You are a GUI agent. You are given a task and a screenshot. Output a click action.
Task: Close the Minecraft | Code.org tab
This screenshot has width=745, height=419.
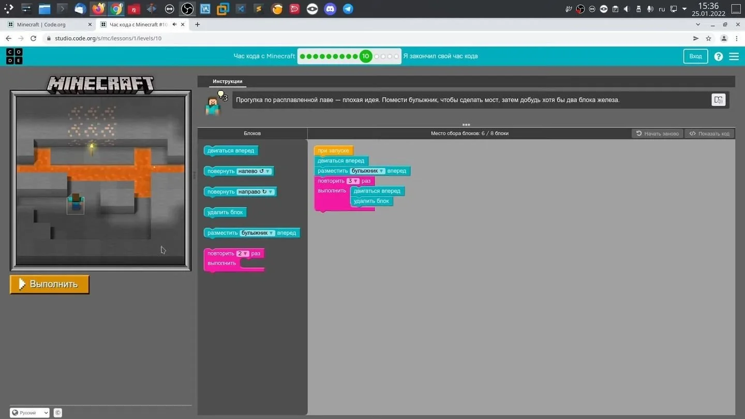[x=90, y=24]
